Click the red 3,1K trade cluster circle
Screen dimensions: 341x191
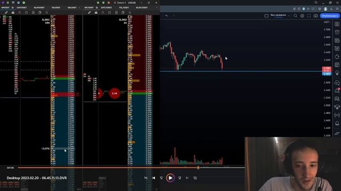pos(115,93)
